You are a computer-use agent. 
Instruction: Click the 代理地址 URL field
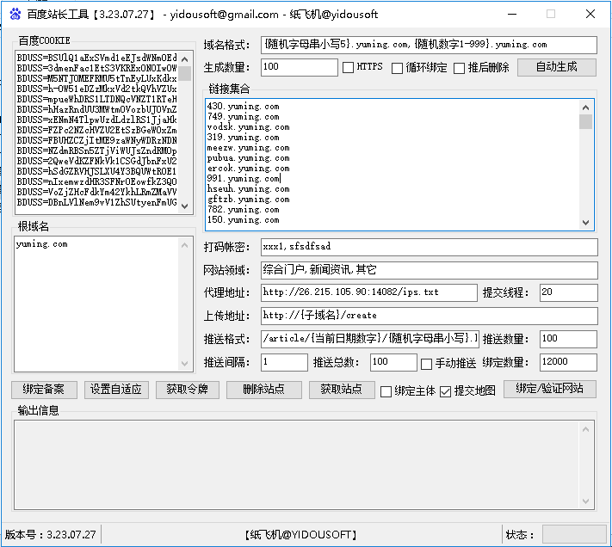click(369, 292)
